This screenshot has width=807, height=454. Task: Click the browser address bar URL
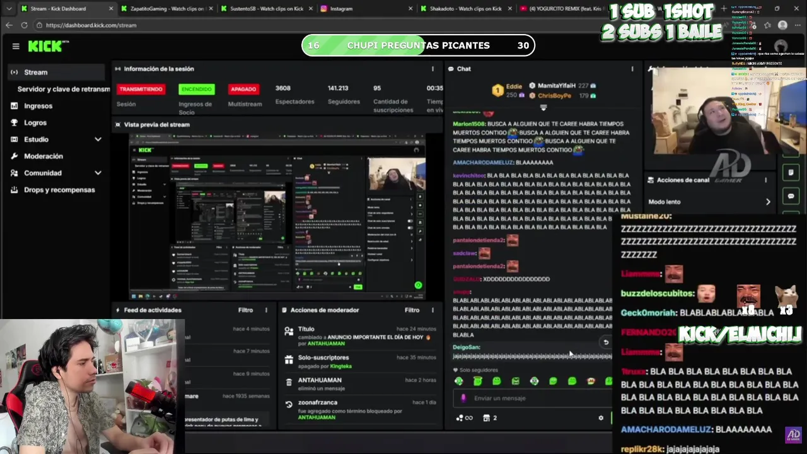point(91,25)
